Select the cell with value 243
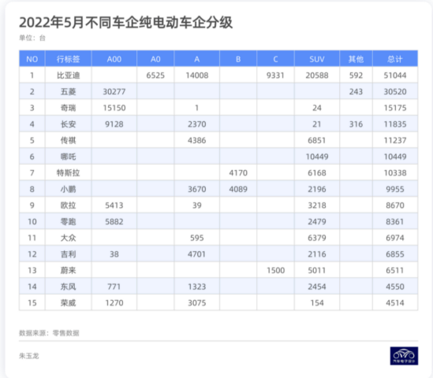 (x=356, y=91)
